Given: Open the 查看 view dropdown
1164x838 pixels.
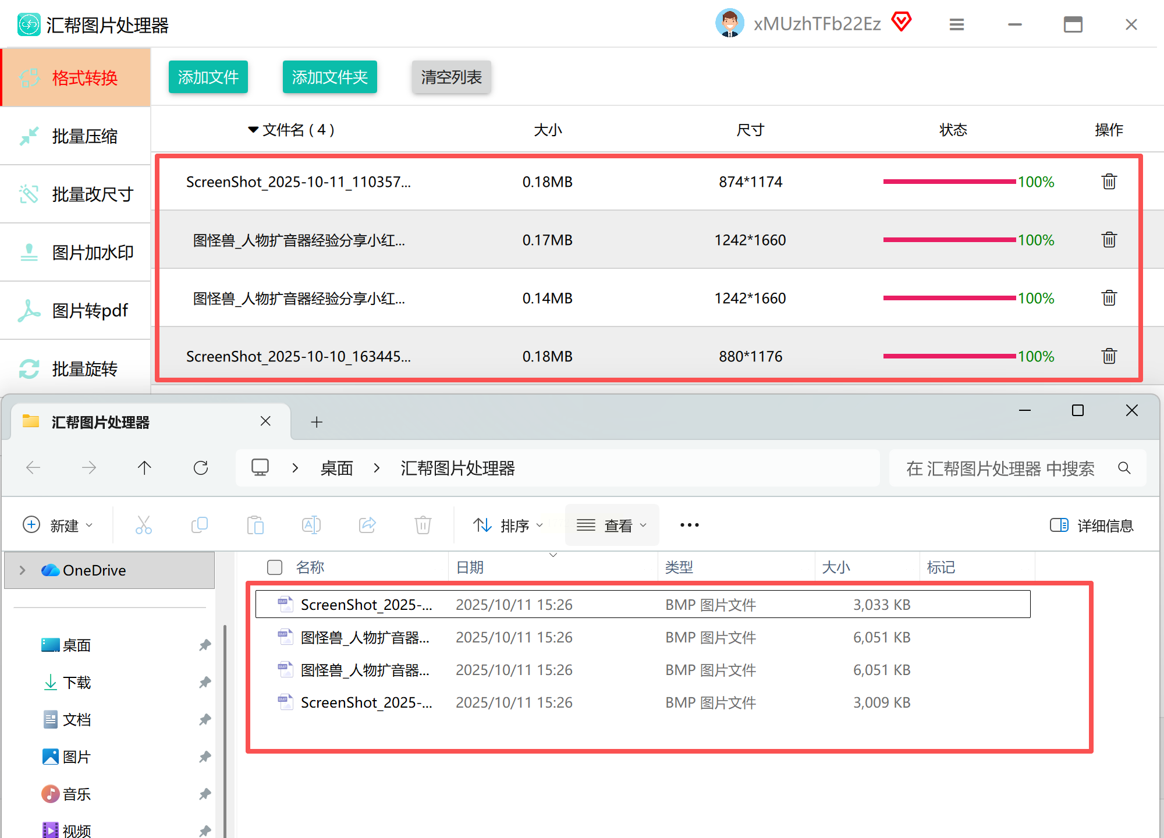Looking at the screenshot, I should 612,525.
